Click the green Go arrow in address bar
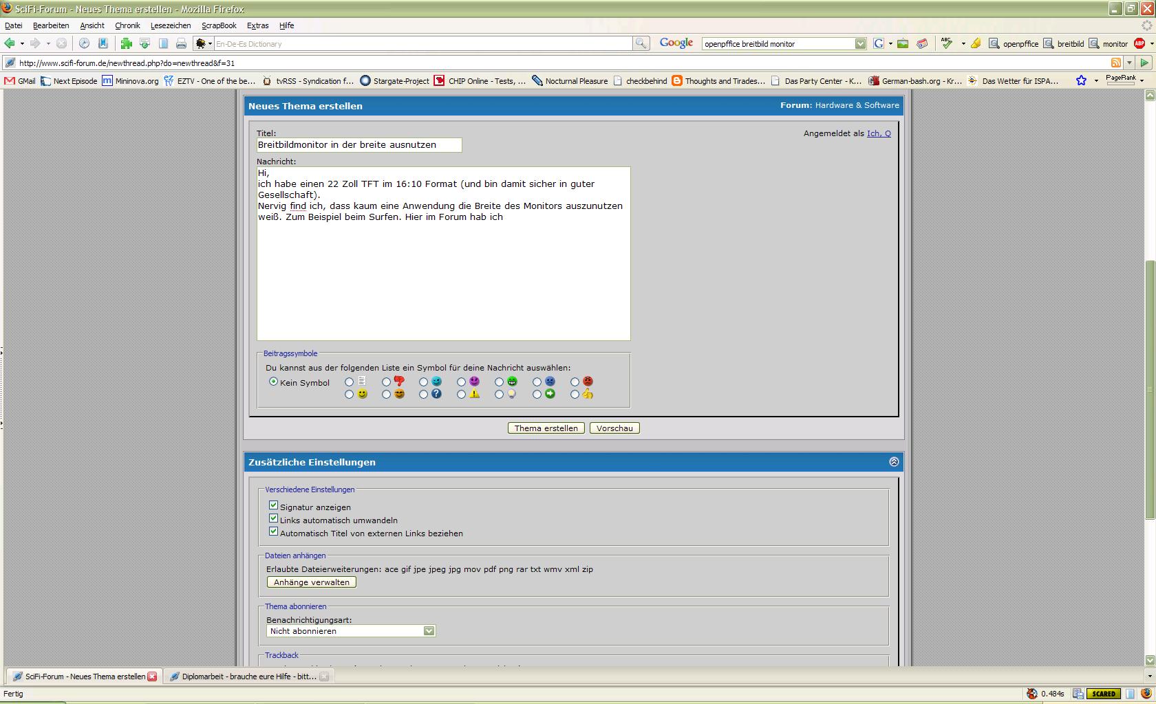This screenshot has width=1156, height=704. (1144, 63)
